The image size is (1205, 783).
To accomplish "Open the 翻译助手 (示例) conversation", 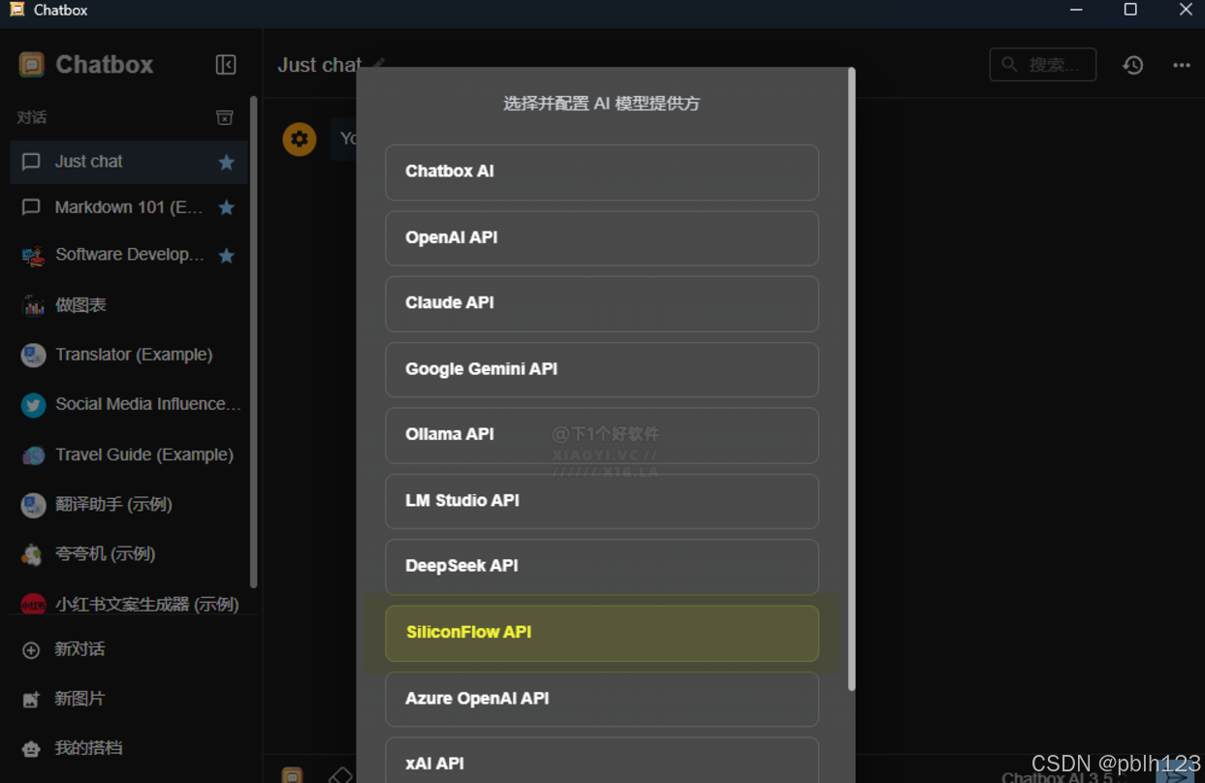I will [128, 504].
